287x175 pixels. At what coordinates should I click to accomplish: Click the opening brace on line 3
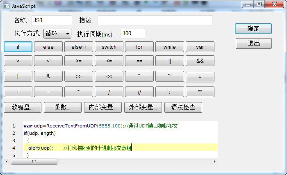tap(28, 141)
